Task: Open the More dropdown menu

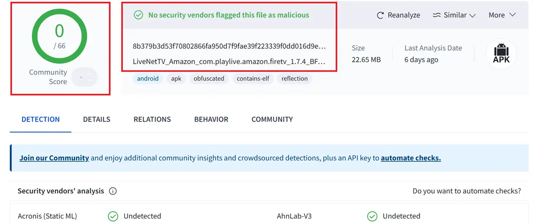Action: 502,15
